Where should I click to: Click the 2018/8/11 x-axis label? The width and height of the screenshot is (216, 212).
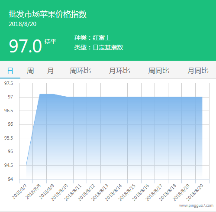pyautogui.click(x=73, y=193)
